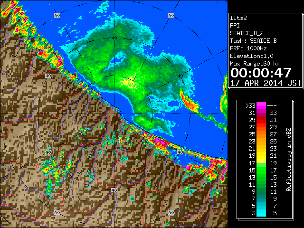Click the large "00:00:47" timestamp
This screenshot has width=304, height=228.
coord(261,73)
